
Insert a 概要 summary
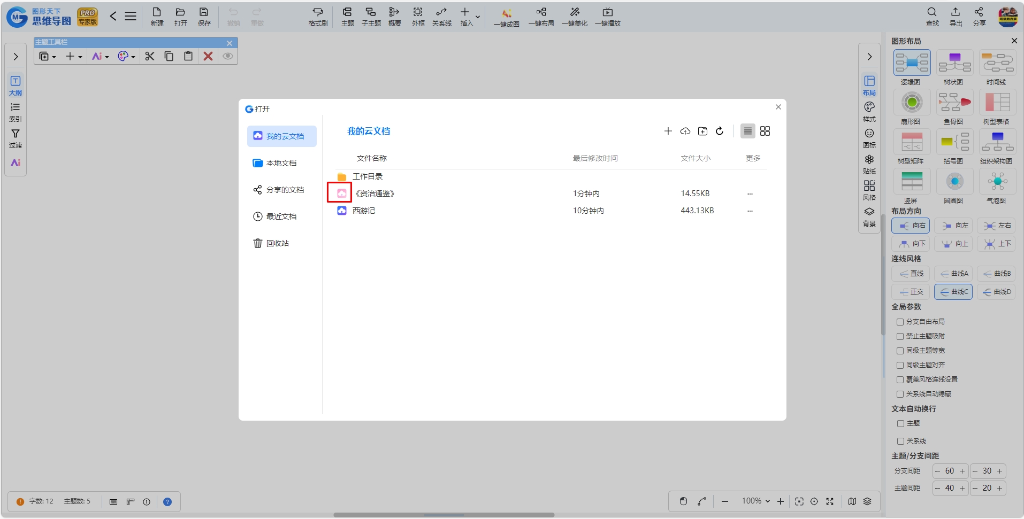coord(394,17)
